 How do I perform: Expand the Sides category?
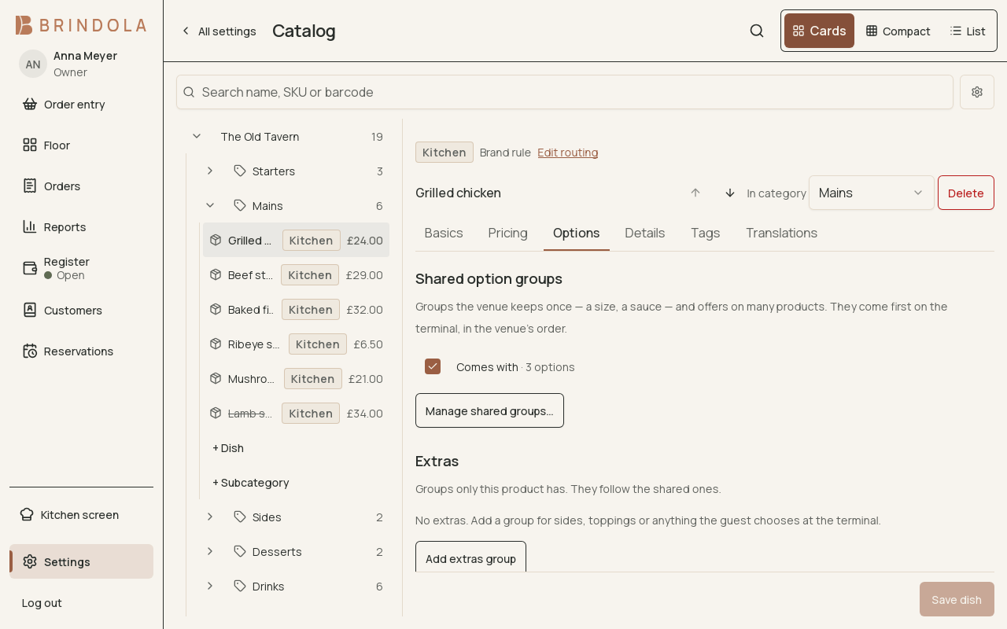point(210,517)
